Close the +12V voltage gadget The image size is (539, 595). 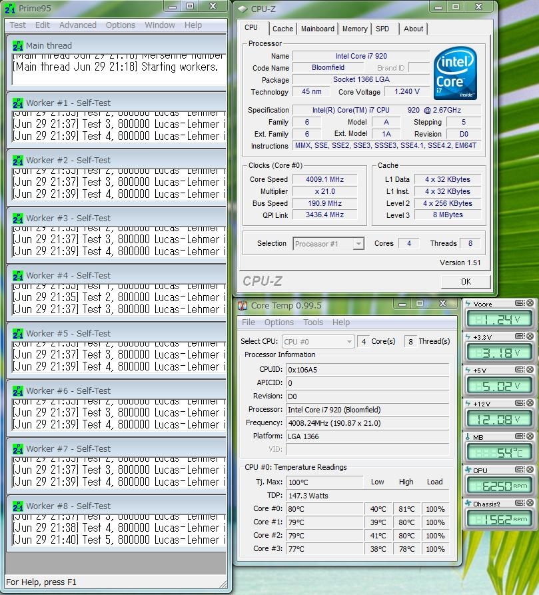(x=529, y=403)
